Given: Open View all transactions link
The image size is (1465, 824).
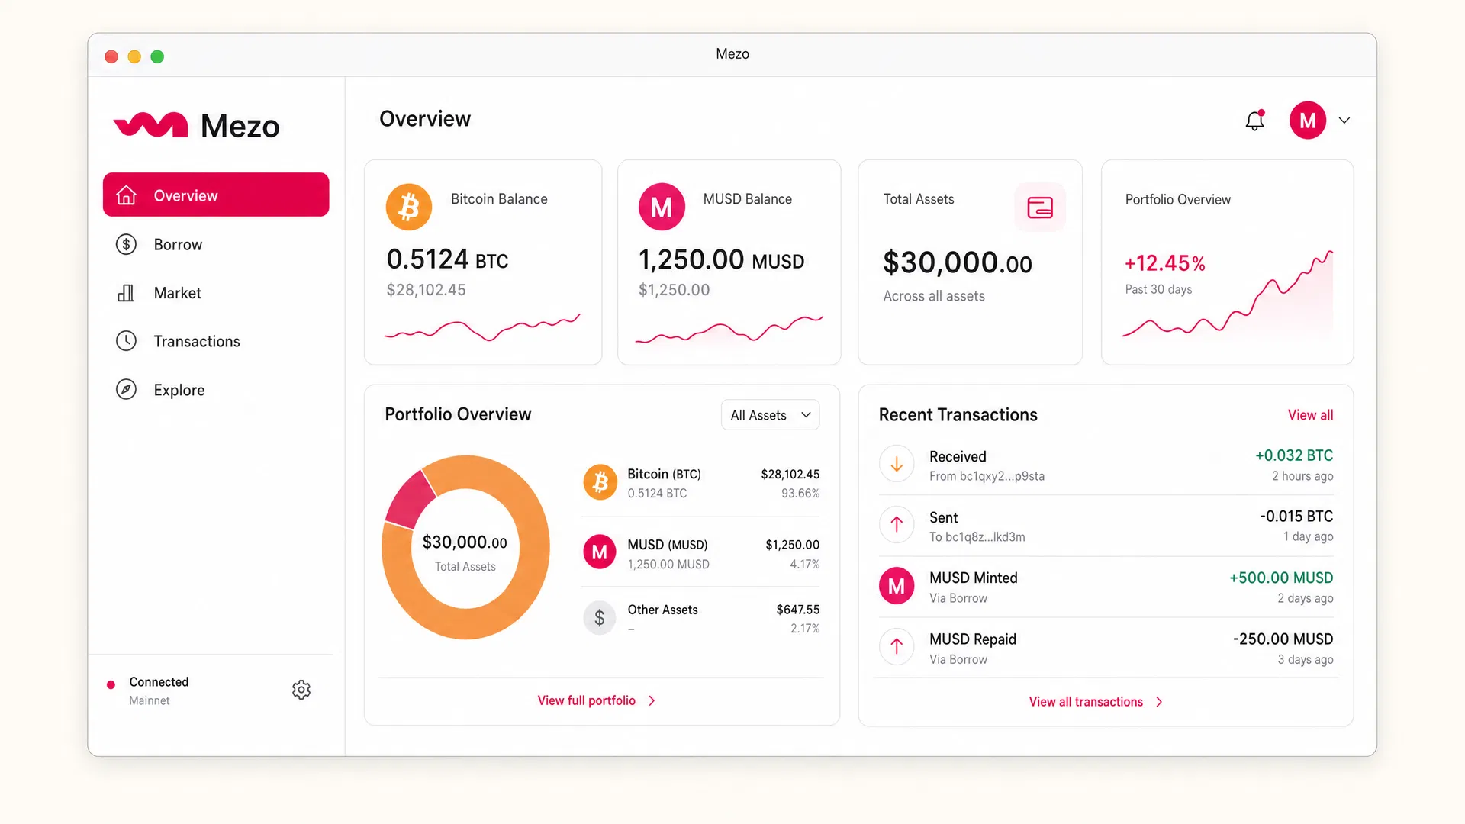Looking at the screenshot, I should (1086, 702).
